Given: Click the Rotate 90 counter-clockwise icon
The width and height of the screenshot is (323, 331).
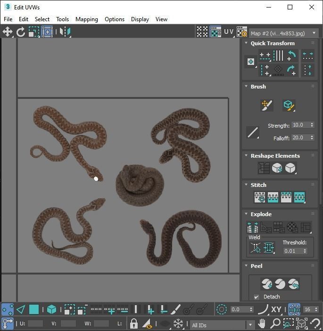Looking at the screenshot, I should (292, 56).
